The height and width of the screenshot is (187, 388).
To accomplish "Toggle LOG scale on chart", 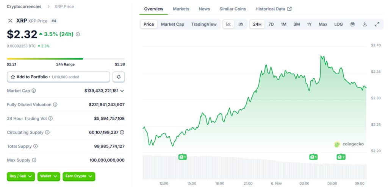I will coord(338,24).
